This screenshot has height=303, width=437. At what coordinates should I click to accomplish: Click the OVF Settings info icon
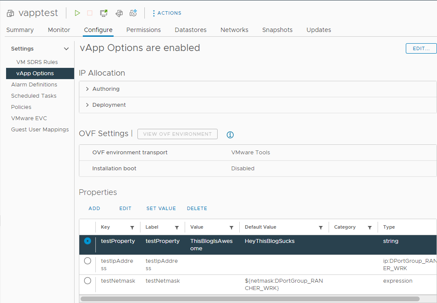[x=230, y=135]
